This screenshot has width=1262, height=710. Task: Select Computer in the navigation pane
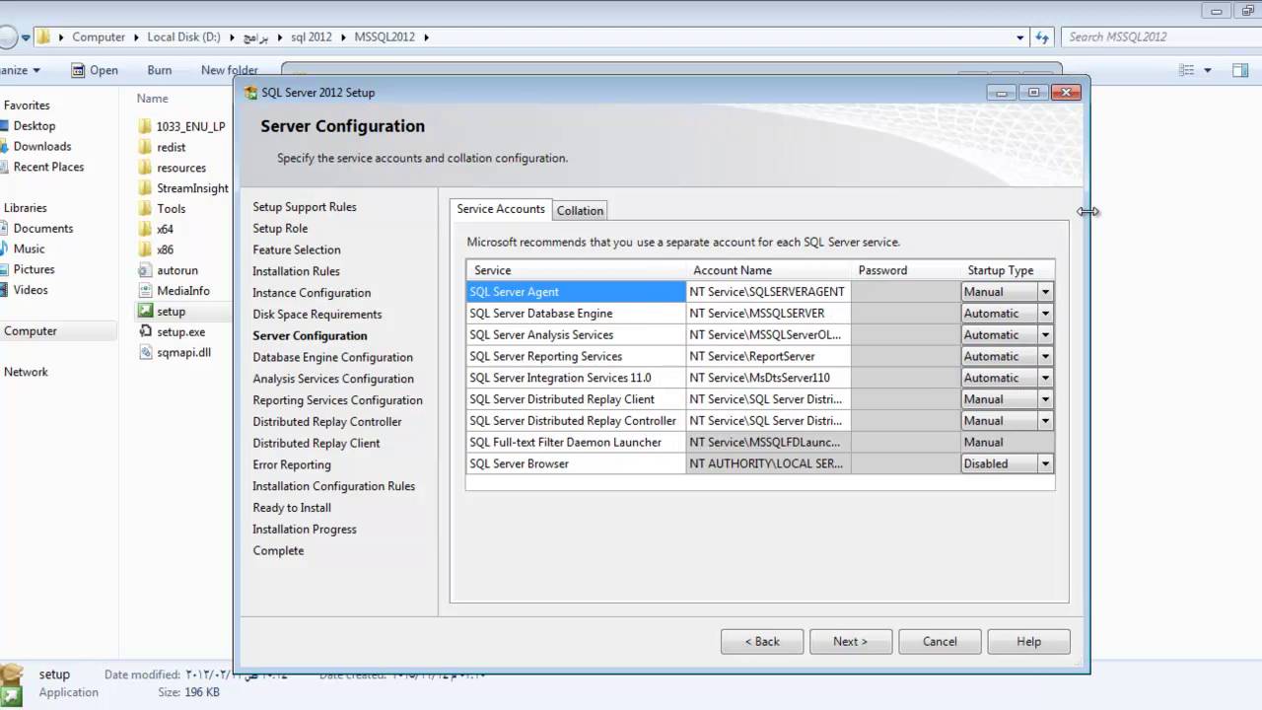pos(30,331)
